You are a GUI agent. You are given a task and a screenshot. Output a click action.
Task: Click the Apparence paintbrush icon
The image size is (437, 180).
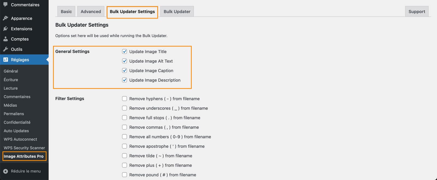5,18
